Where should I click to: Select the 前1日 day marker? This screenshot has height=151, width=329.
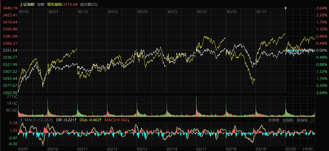(x=261, y=11)
